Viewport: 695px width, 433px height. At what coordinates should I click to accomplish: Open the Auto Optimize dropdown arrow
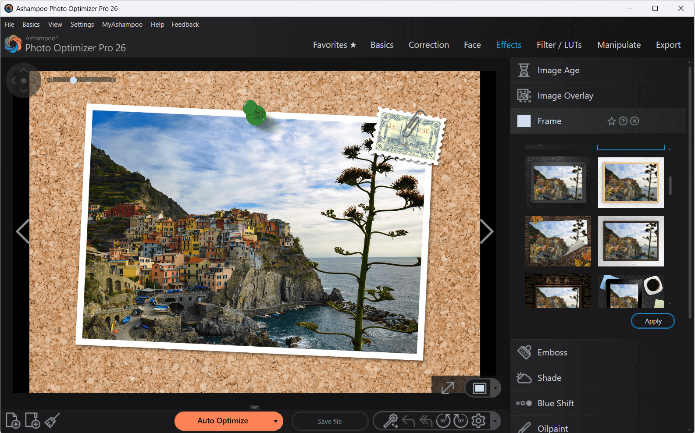coord(275,422)
